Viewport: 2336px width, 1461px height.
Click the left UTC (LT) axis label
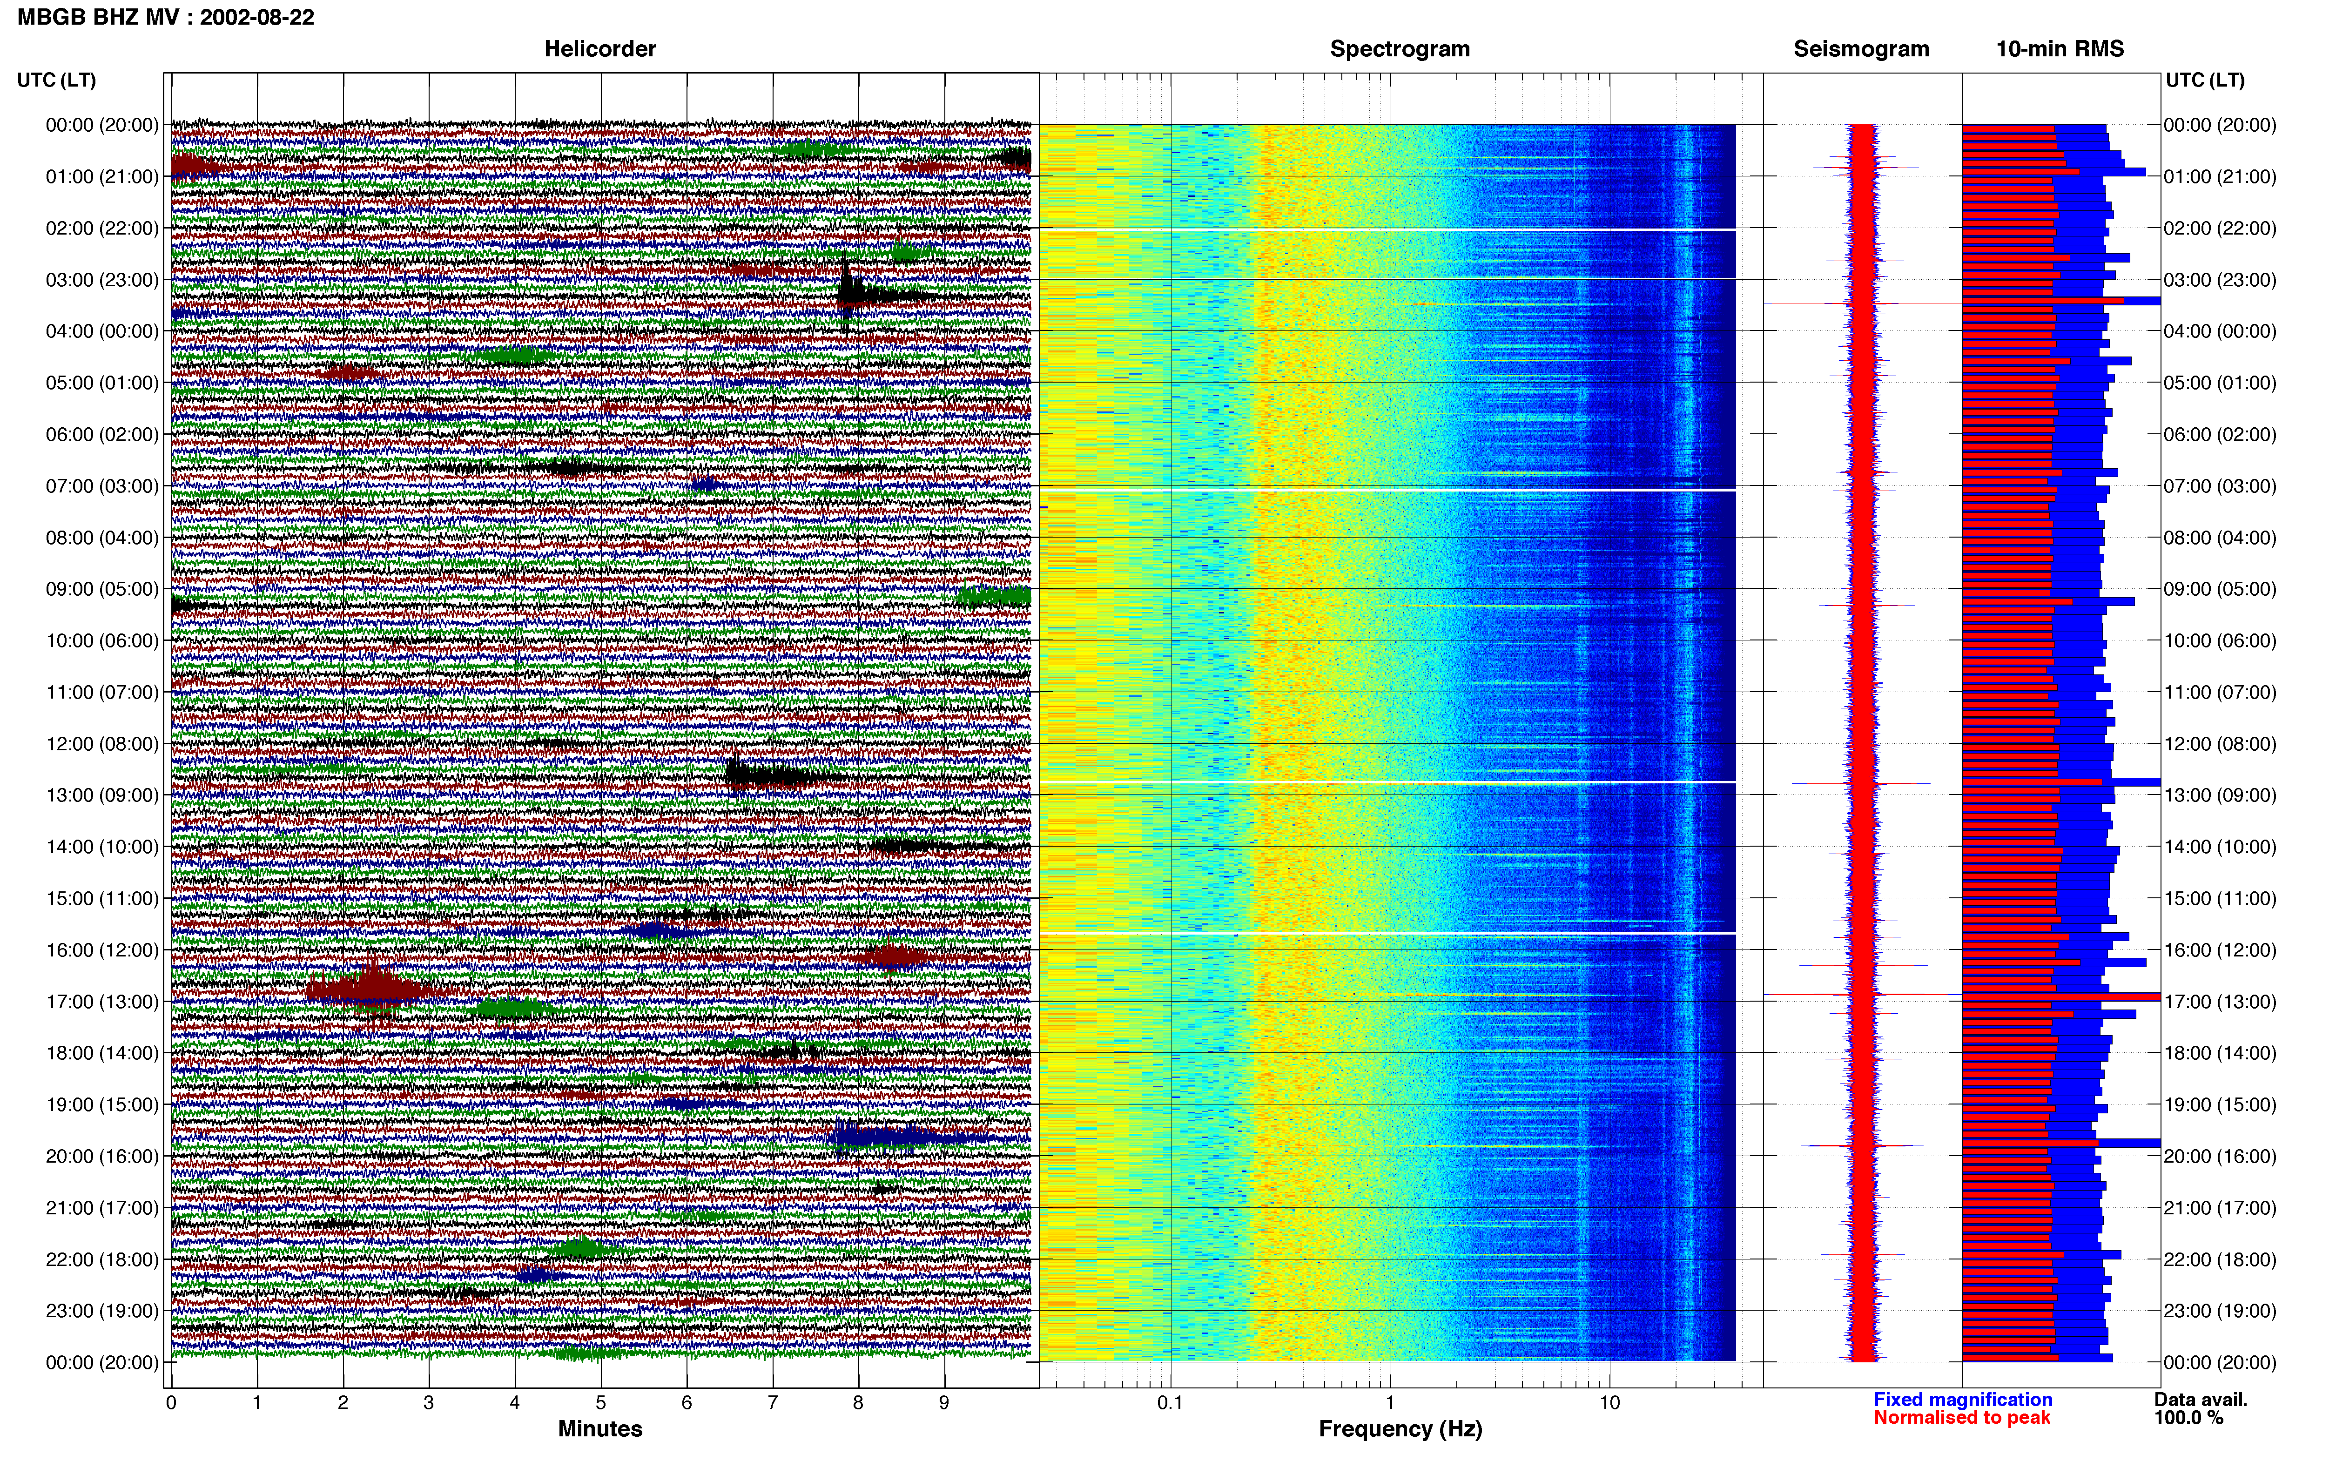[x=56, y=80]
